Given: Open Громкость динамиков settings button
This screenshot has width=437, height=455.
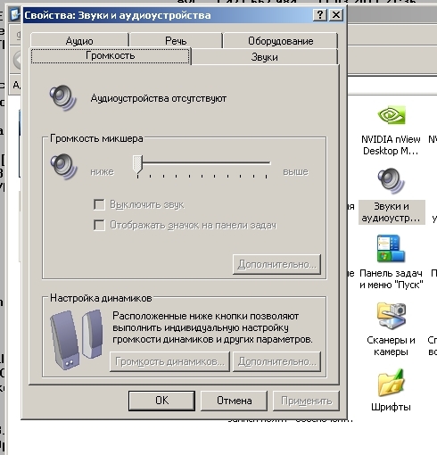Looking at the screenshot, I should 169,361.
